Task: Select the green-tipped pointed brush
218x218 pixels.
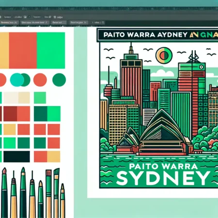Action: pyautogui.click(x=23, y=193)
